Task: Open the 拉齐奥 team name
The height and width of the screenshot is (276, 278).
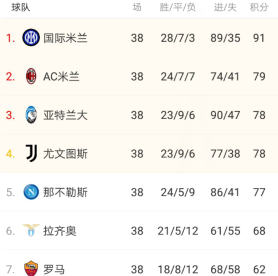Action: (60, 231)
